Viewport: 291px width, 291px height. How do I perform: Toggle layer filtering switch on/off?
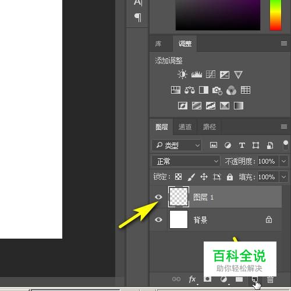(286, 145)
